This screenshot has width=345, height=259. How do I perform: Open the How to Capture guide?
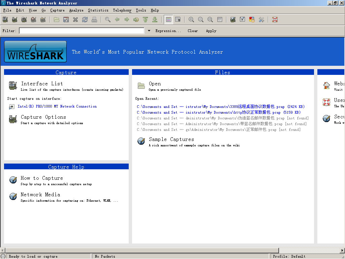coord(42,178)
